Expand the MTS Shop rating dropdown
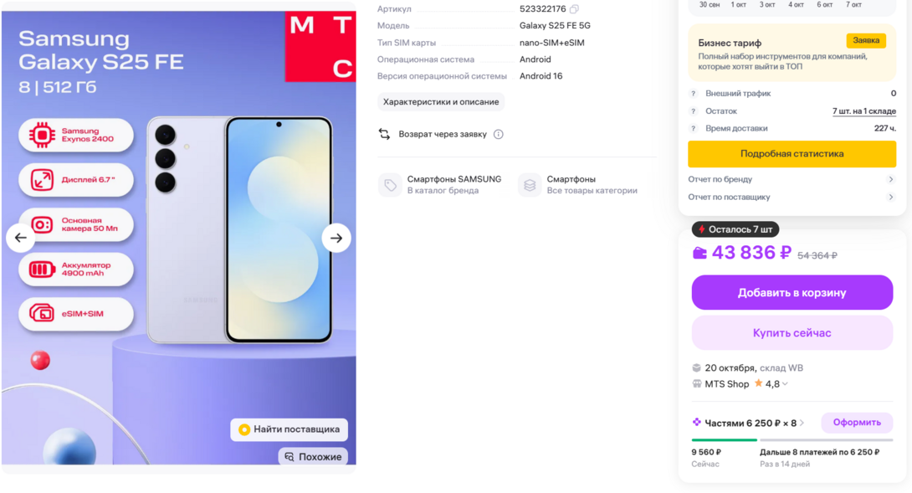The width and height of the screenshot is (912, 493). tap(785, 384)
